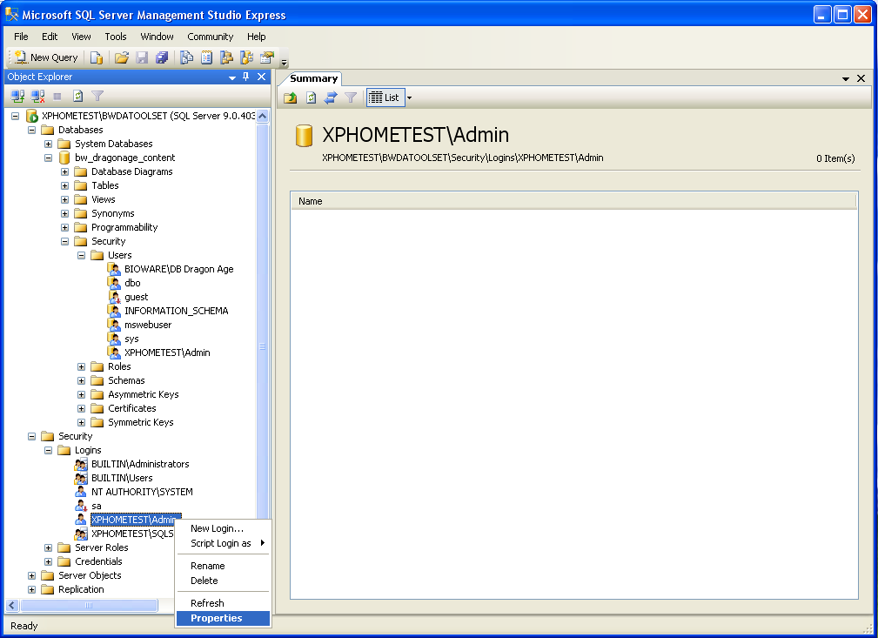Click the List view button

(384, 97)
